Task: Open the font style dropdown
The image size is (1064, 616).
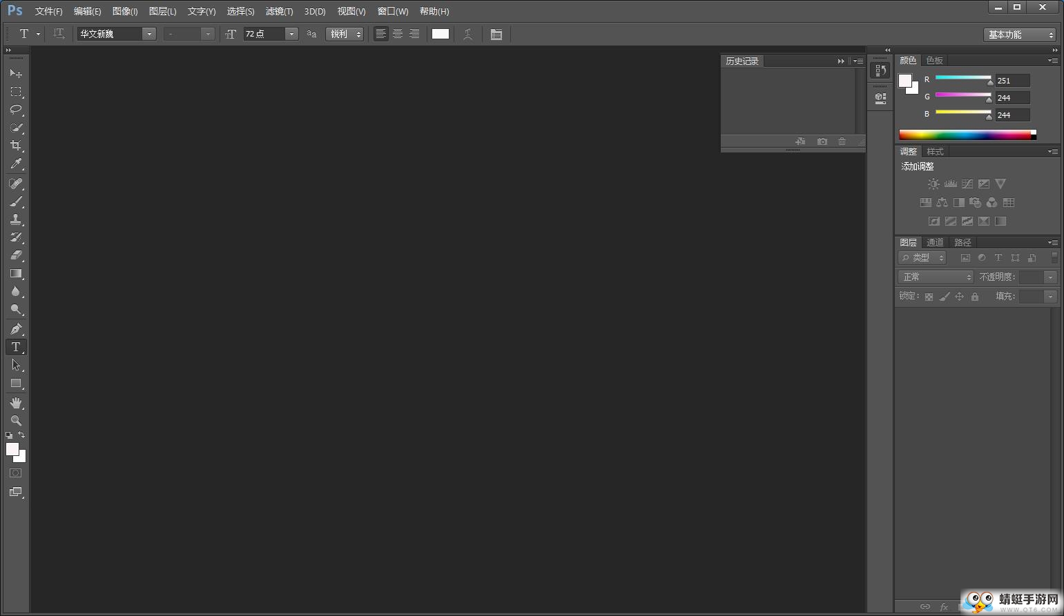Action: tap(208, 34)
